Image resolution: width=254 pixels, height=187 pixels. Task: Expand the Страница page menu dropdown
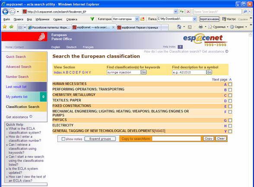pyautogui.click(x=227, y=27)
